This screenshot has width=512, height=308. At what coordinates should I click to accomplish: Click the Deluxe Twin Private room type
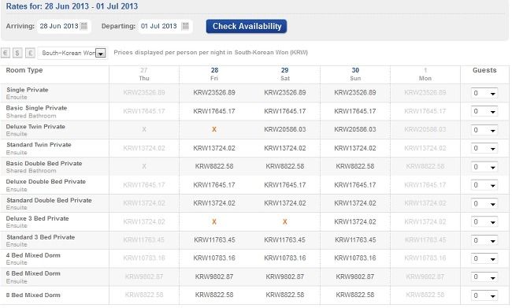[x=35, y=127]
